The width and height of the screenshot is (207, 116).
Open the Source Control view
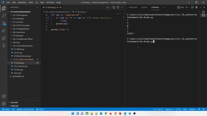point(4,23)
